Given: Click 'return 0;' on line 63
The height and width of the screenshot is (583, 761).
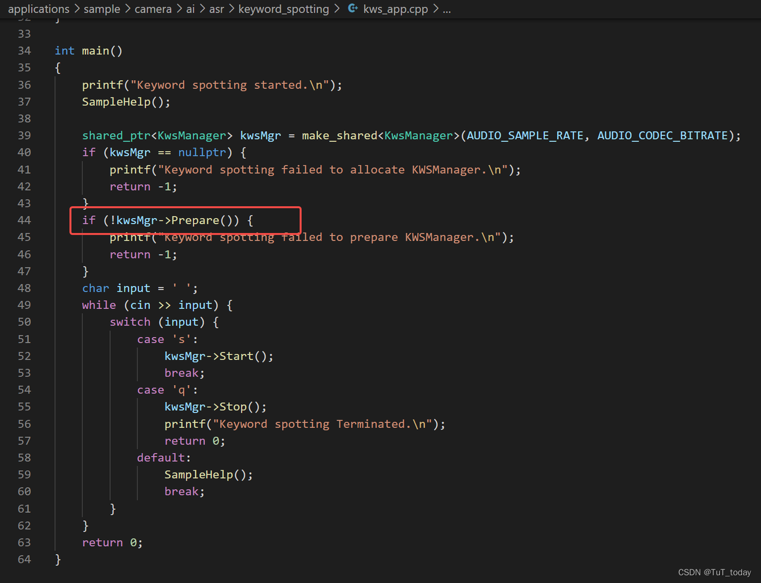Looking at the screenshot, I should [112, 542].
